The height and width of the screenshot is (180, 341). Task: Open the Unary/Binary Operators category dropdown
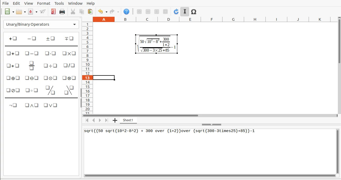click(41, 24)
